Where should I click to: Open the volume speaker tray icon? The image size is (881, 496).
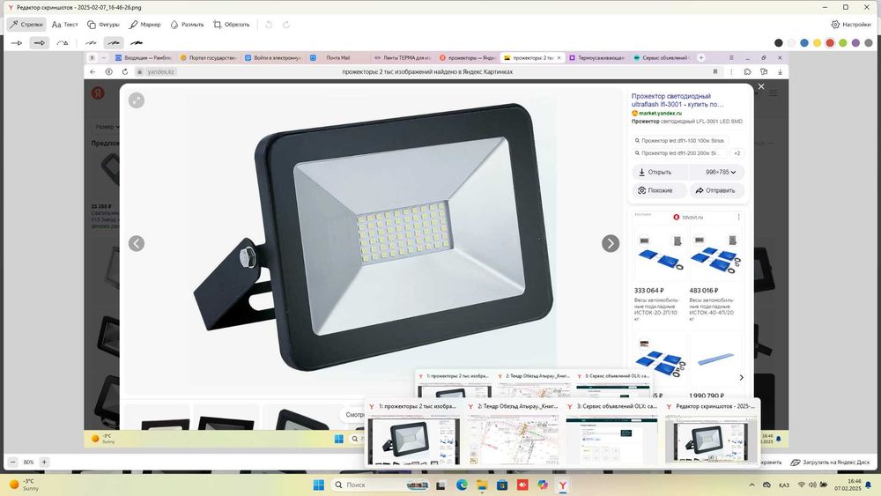(x=812, y=485)
